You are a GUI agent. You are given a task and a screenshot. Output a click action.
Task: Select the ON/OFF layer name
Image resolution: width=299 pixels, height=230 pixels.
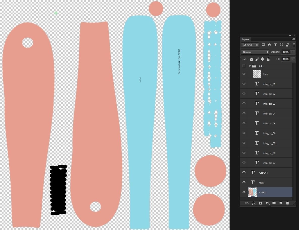point(264,173)
